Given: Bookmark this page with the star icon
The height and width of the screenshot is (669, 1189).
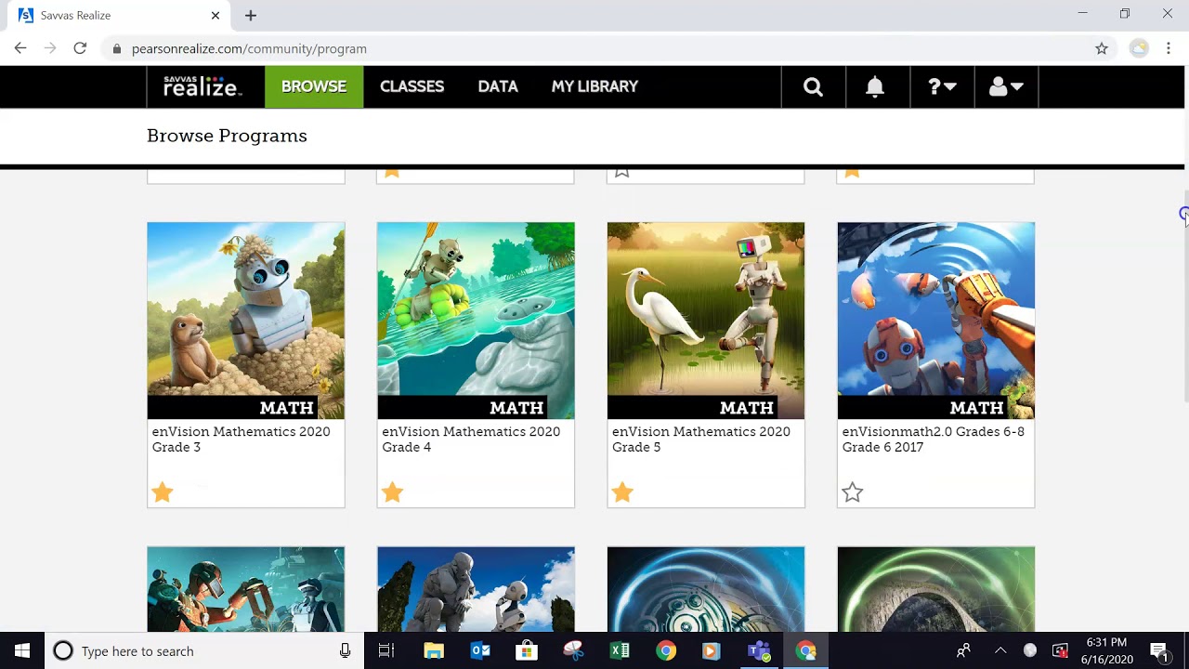Looking at the screenshot, I should (x=1102, y=48).
